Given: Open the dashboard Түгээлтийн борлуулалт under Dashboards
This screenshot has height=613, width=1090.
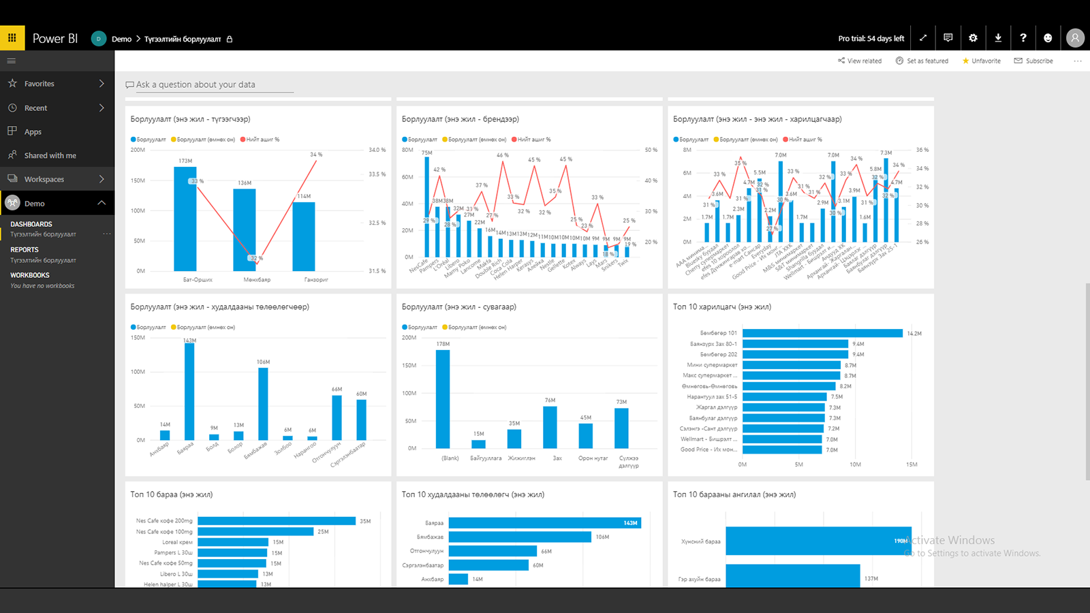Looking at the screenshot, I should click(43, 234).
